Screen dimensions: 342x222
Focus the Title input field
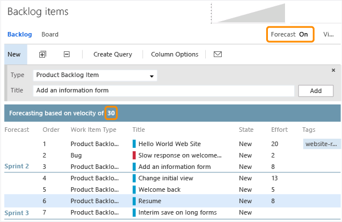pyautogui.click(x=164, y=91)
